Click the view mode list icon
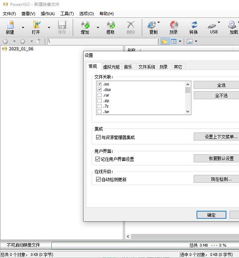This screenshot has width=239, height=258. click(x=174, y=41)
